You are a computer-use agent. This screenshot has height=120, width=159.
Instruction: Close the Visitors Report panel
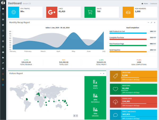coord(104,73)
